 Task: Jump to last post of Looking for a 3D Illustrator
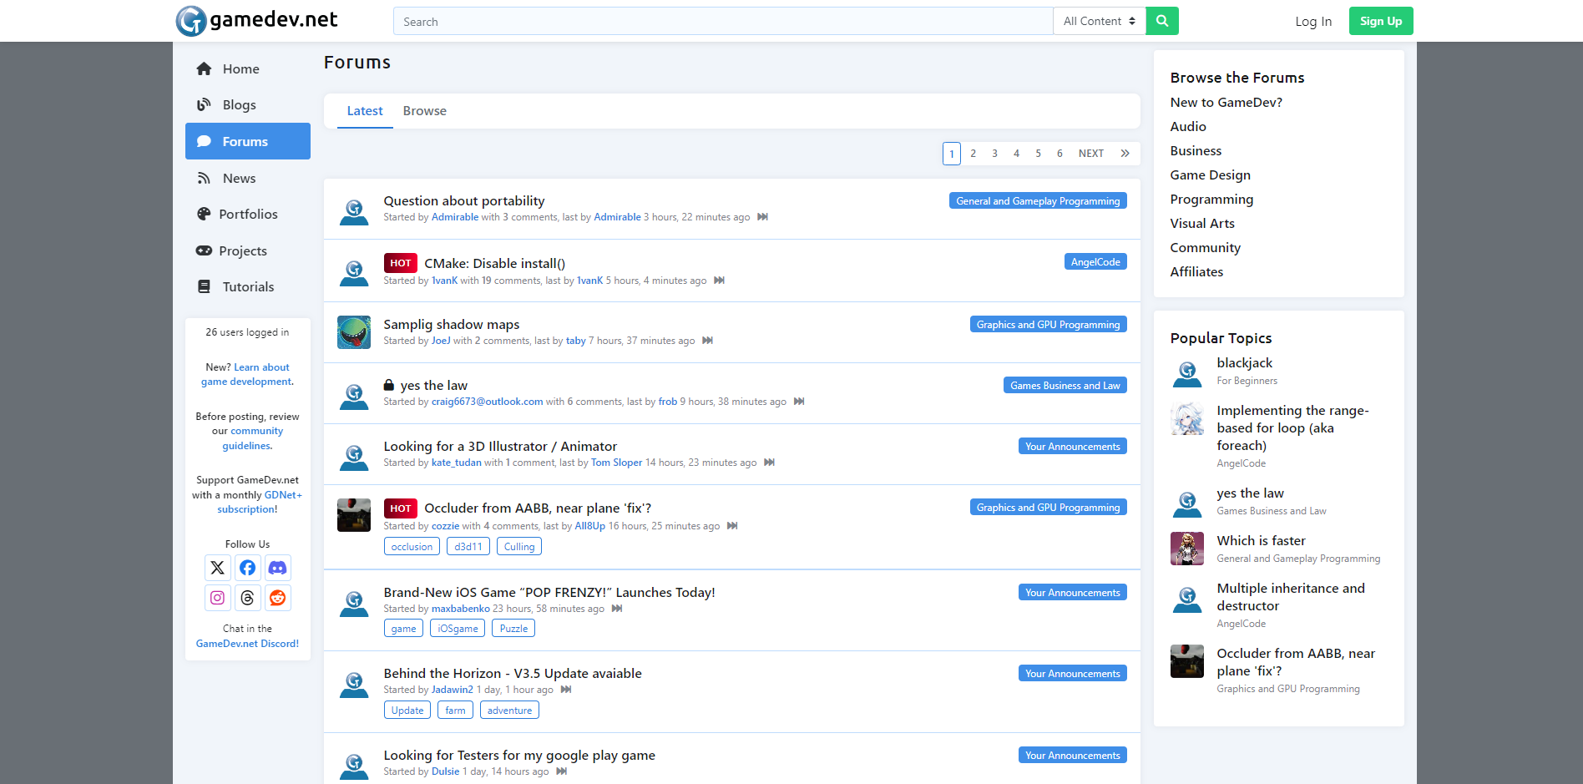pyautogui.click(x=769, y=463)
